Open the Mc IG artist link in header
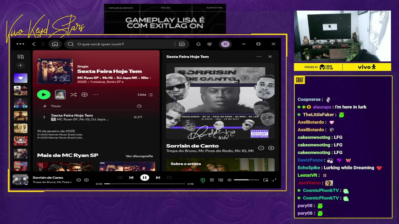399x224 pixels. coord(108,77)
